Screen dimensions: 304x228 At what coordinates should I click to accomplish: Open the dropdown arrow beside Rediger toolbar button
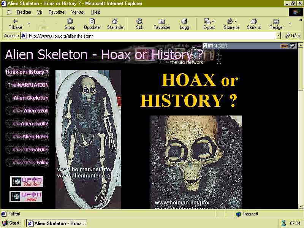point(290,24)
